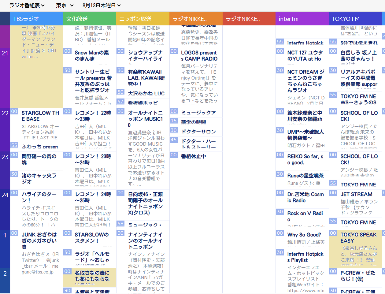Open オールナイトニッポン MUSIC10 program
Screen dimensions: 385x294
pos(146,119)
